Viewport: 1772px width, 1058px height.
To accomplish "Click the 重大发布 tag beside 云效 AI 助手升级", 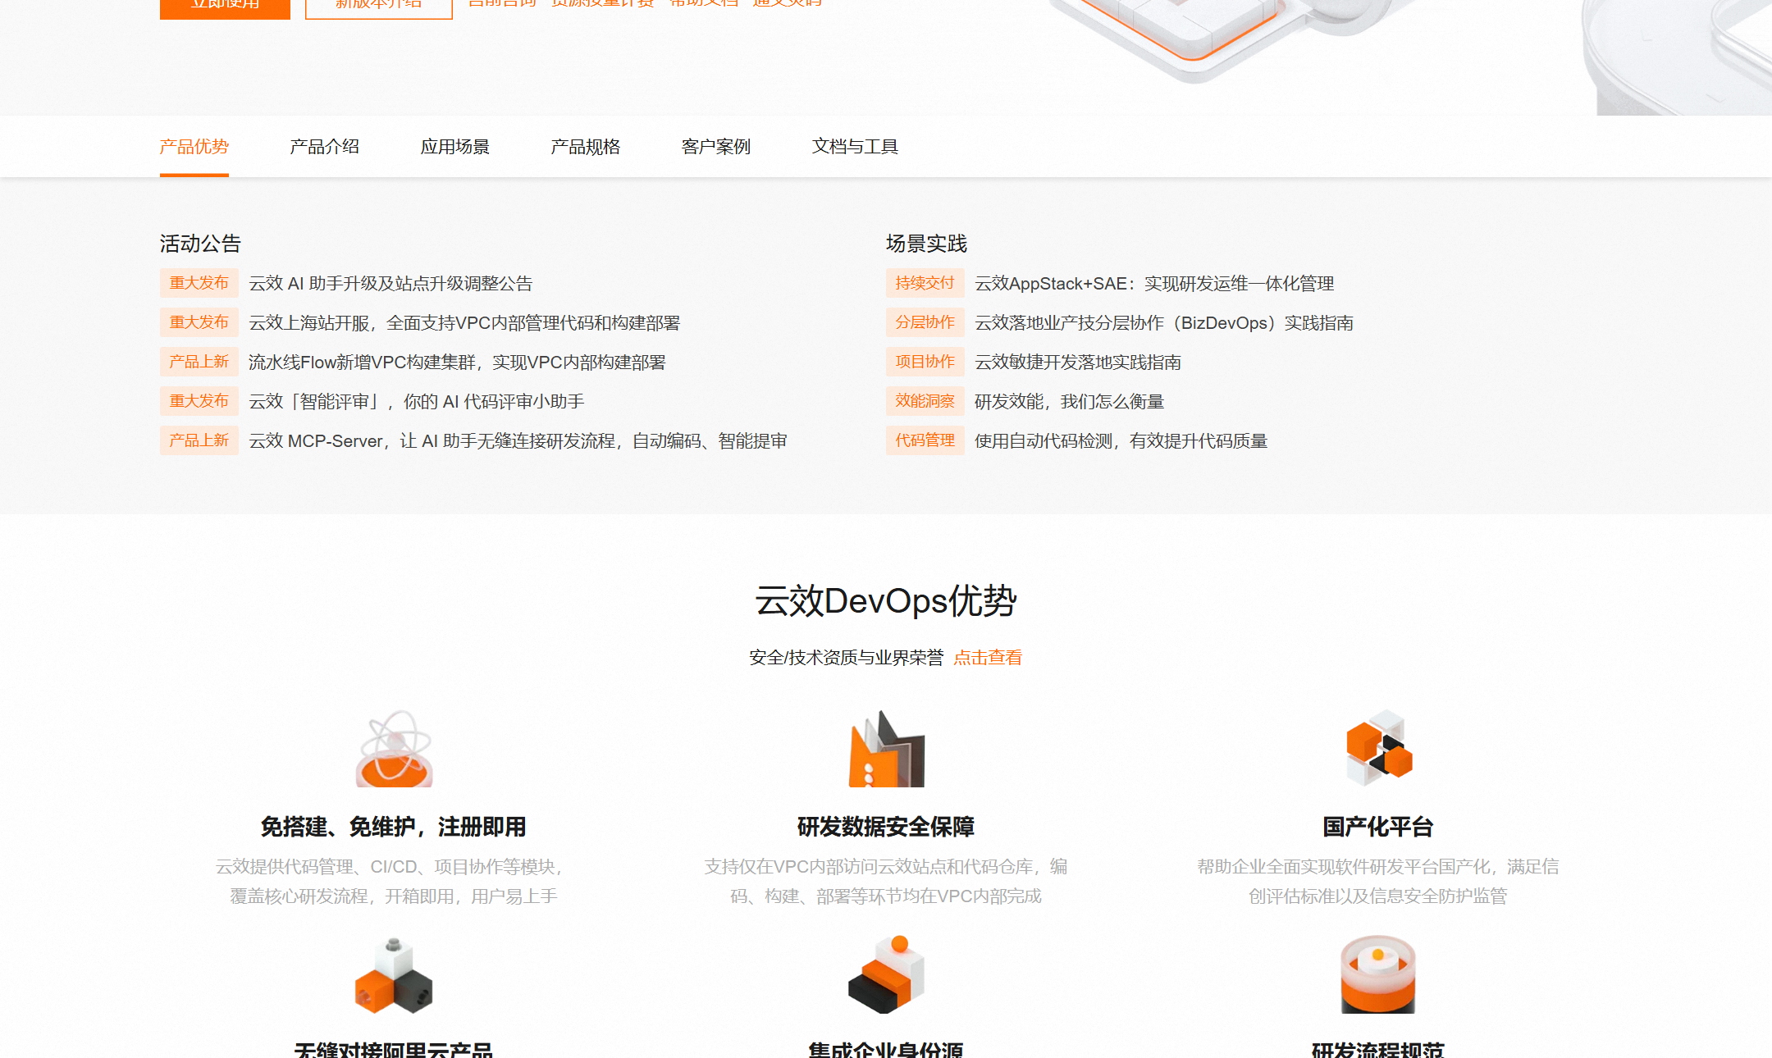I will coord(199,283).
